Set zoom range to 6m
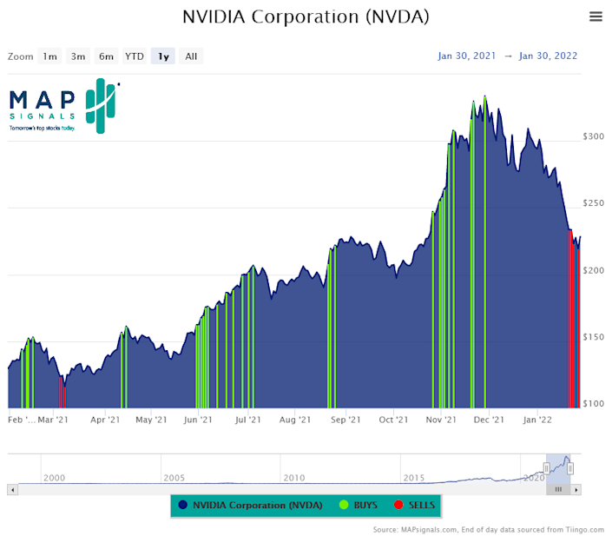The width and height of the screenshot is (612, 536). [x=106, y=56]
